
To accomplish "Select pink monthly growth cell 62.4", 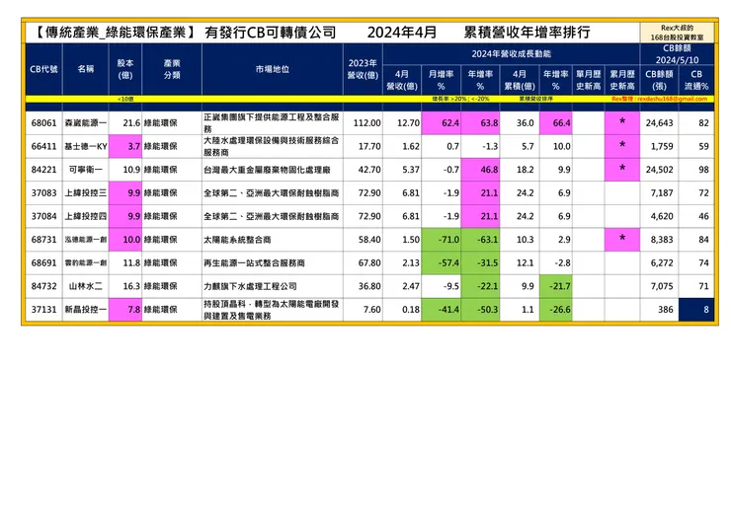I will [441, 123].
